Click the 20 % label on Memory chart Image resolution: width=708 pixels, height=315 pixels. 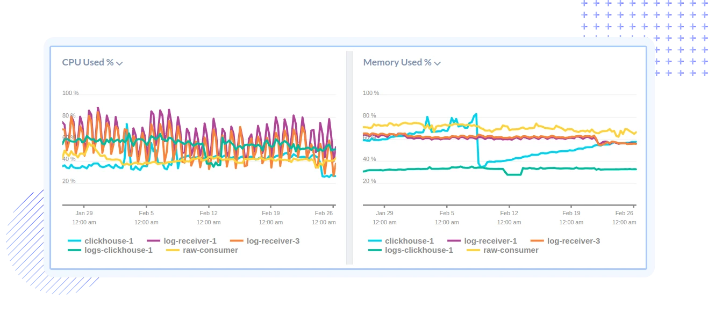point(369,181)
